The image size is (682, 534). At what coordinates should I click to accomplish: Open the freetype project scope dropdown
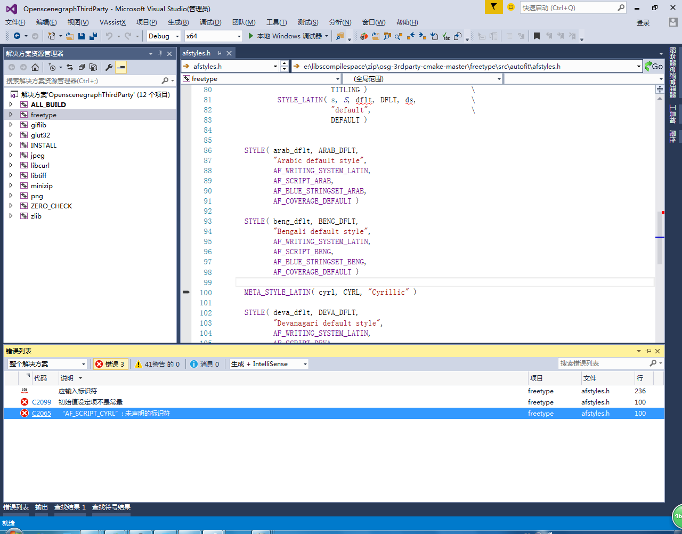click(x=338, y=79)
